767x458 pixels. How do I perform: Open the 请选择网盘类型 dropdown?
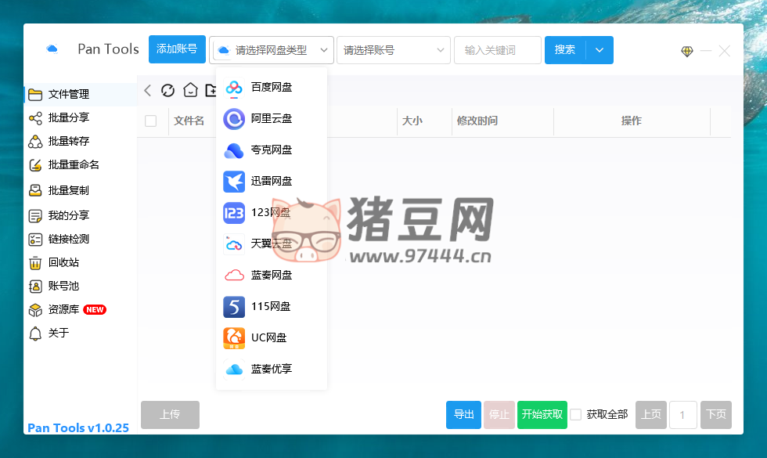tap(272, 50)
